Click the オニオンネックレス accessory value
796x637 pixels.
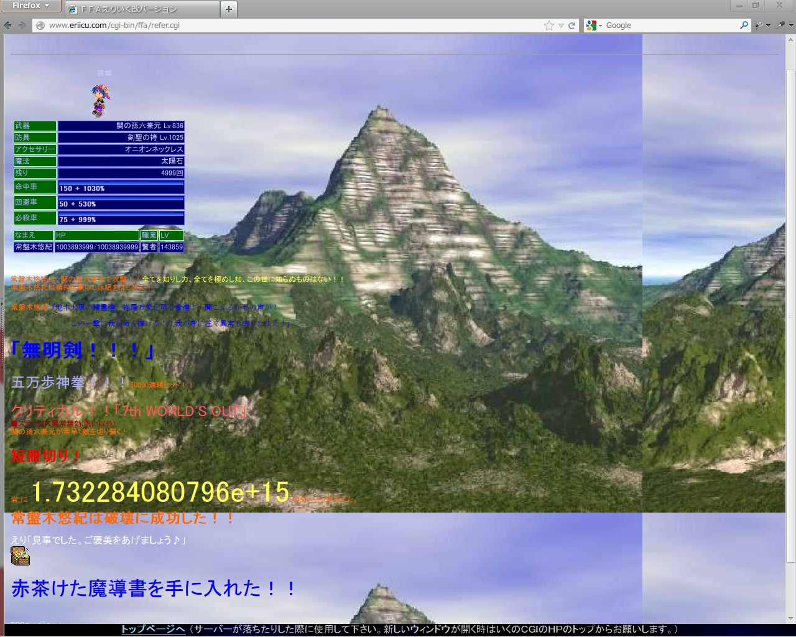coord(121,149)
